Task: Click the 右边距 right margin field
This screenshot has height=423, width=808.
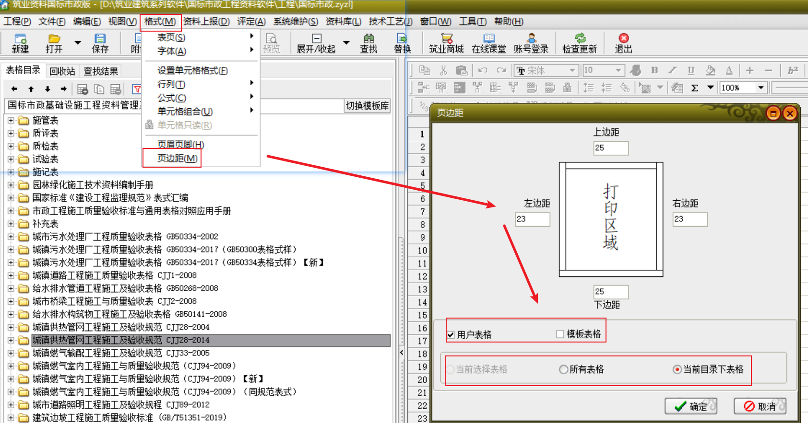Action: tap(690, 219)
